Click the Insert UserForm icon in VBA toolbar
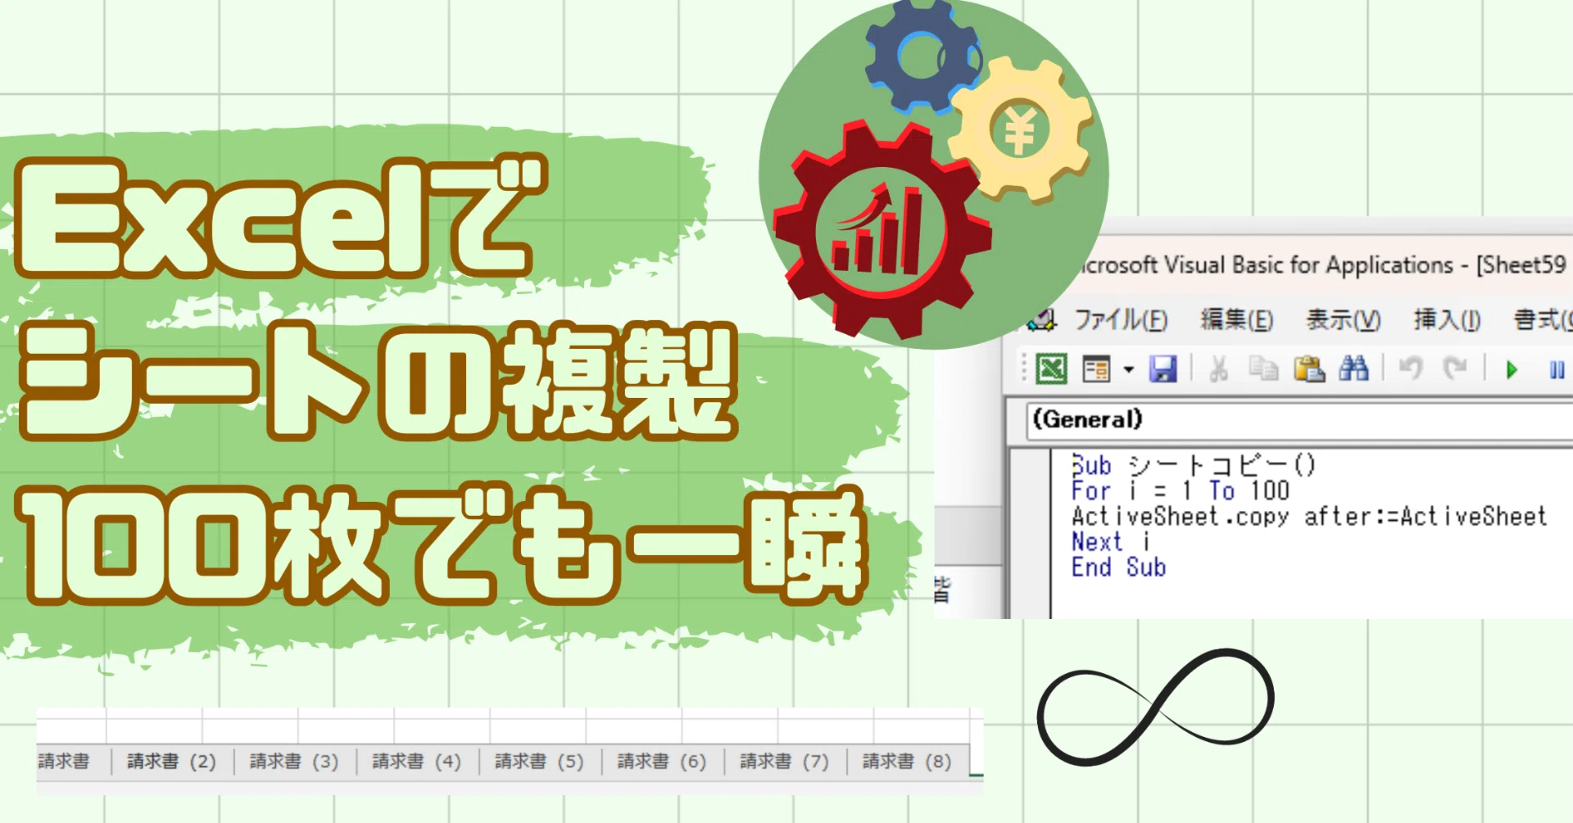 tap(1095, 369)
